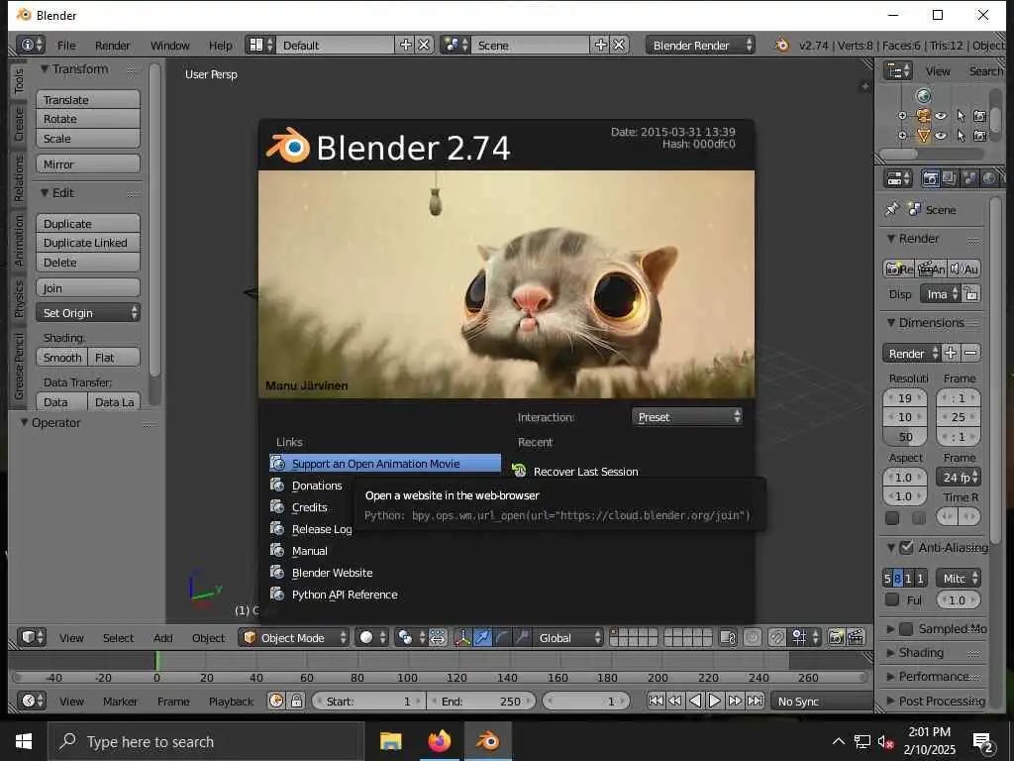1014x761 pixels.
Task: Open the Render Layers properties tab
Action: pos(950,178)
